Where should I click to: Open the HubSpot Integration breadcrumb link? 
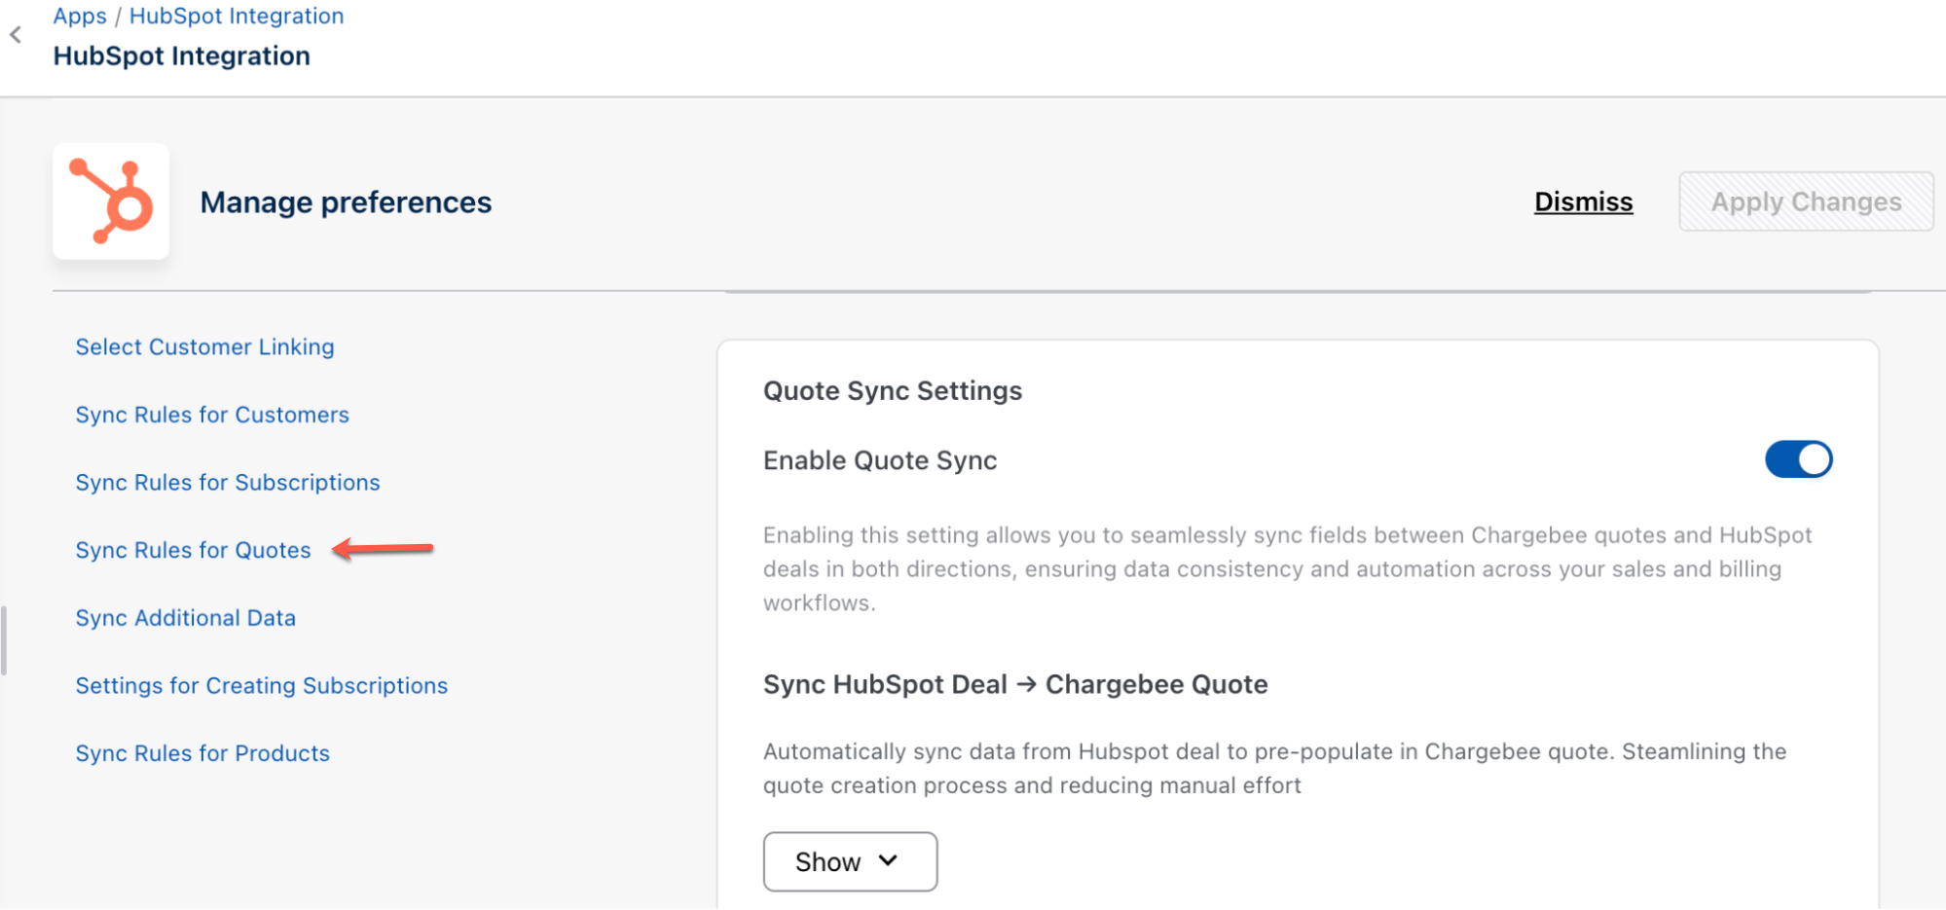click(x=237, y=16)
